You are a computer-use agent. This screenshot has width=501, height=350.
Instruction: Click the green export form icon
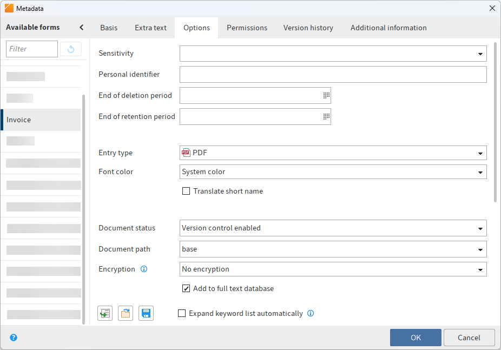104,313
